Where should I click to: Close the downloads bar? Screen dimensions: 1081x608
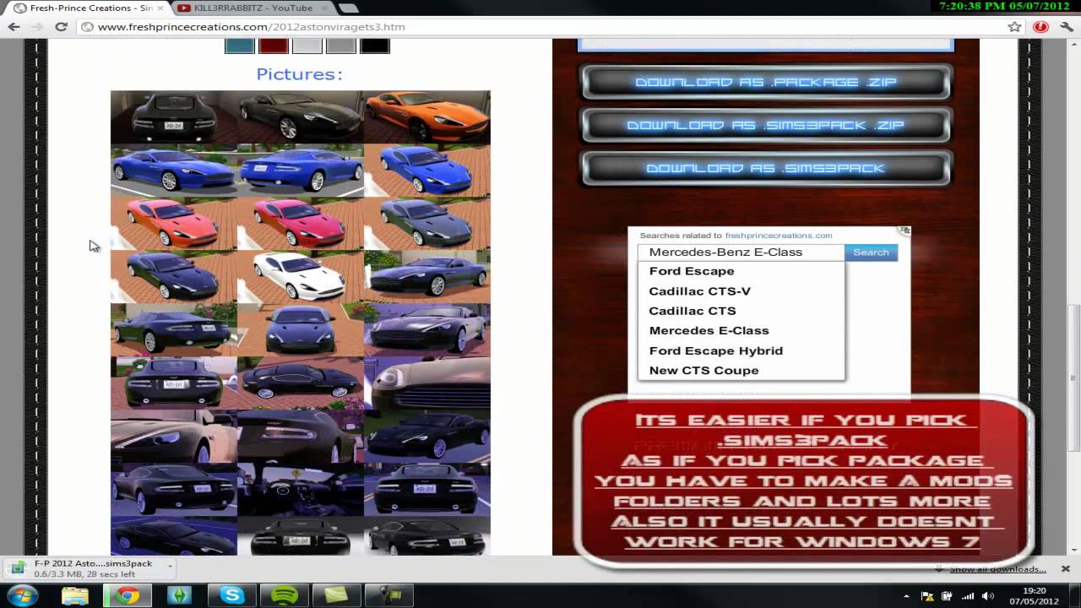pos(1065,569)
